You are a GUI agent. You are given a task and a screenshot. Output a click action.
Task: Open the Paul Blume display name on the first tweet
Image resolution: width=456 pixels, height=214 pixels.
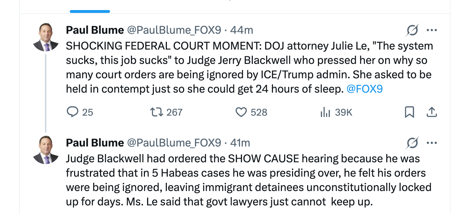pos(95,31)
